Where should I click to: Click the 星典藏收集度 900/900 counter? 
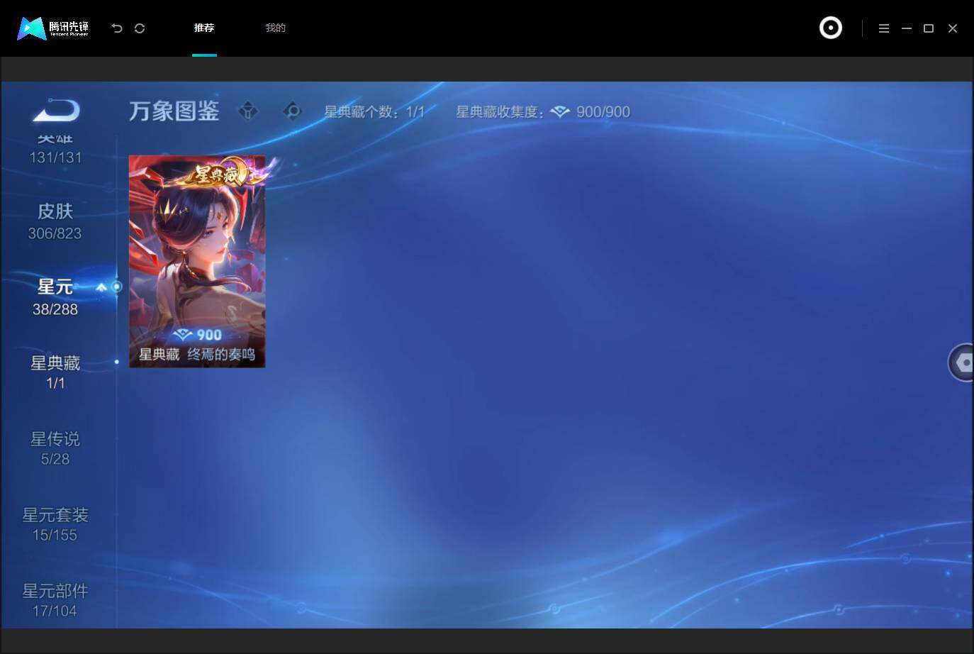(543, 112)
